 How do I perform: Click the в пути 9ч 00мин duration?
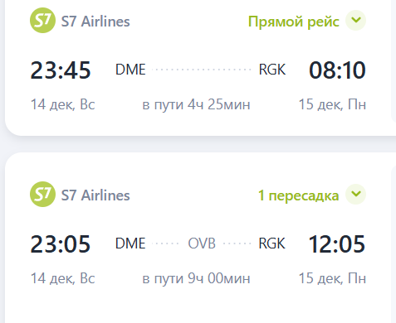coord(196,278)
